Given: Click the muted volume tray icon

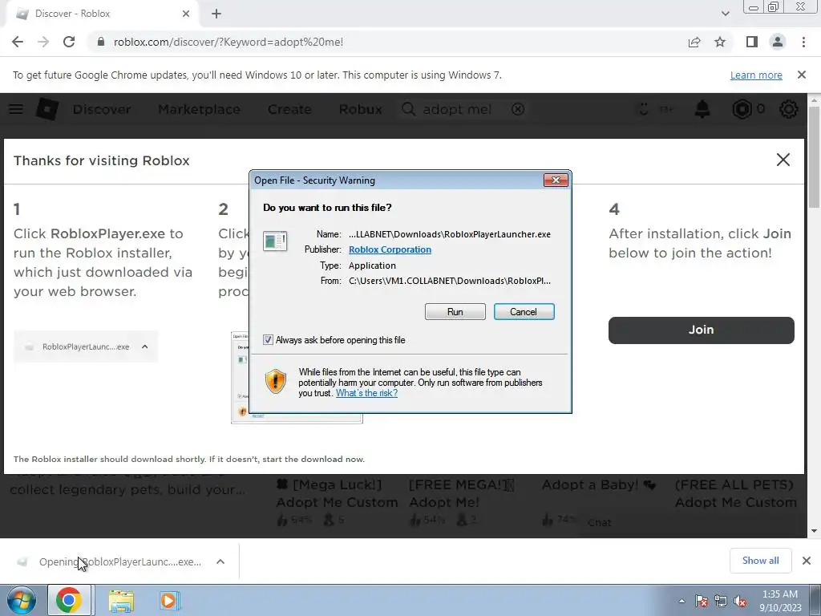Looking at the screenshot, I should point(740,601).
